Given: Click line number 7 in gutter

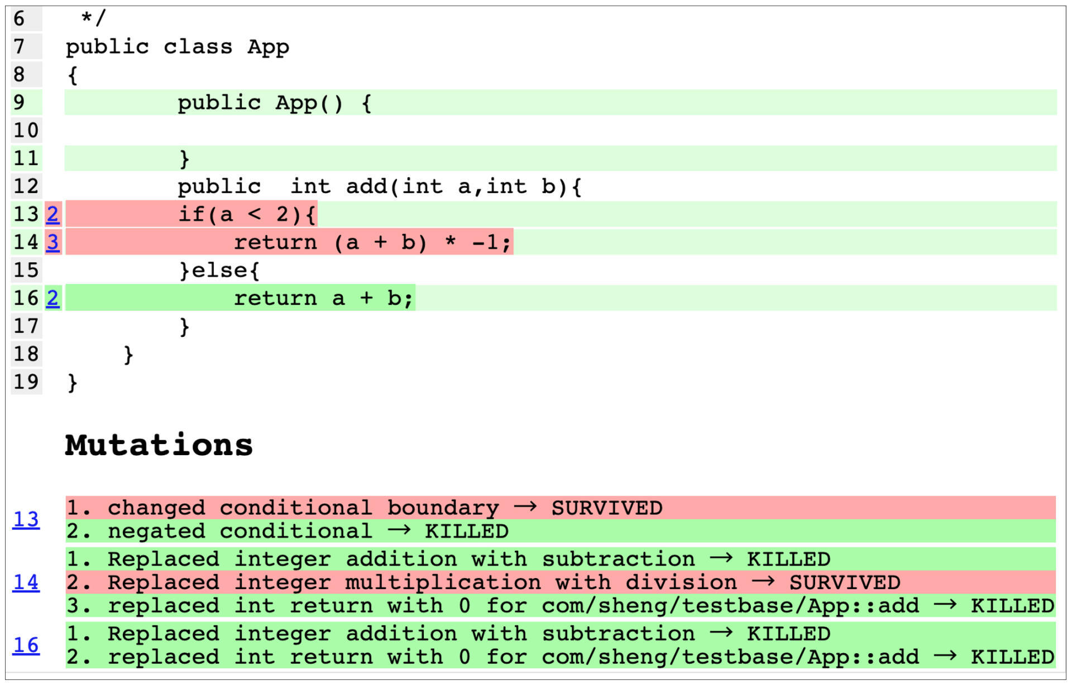Looking at the screenshot, I should click(x=26, y=47).
